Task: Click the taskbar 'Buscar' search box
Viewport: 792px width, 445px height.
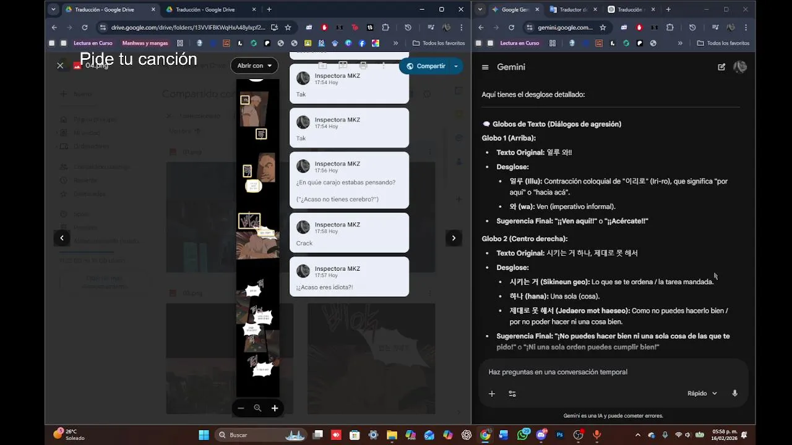Action: (260, 435)
